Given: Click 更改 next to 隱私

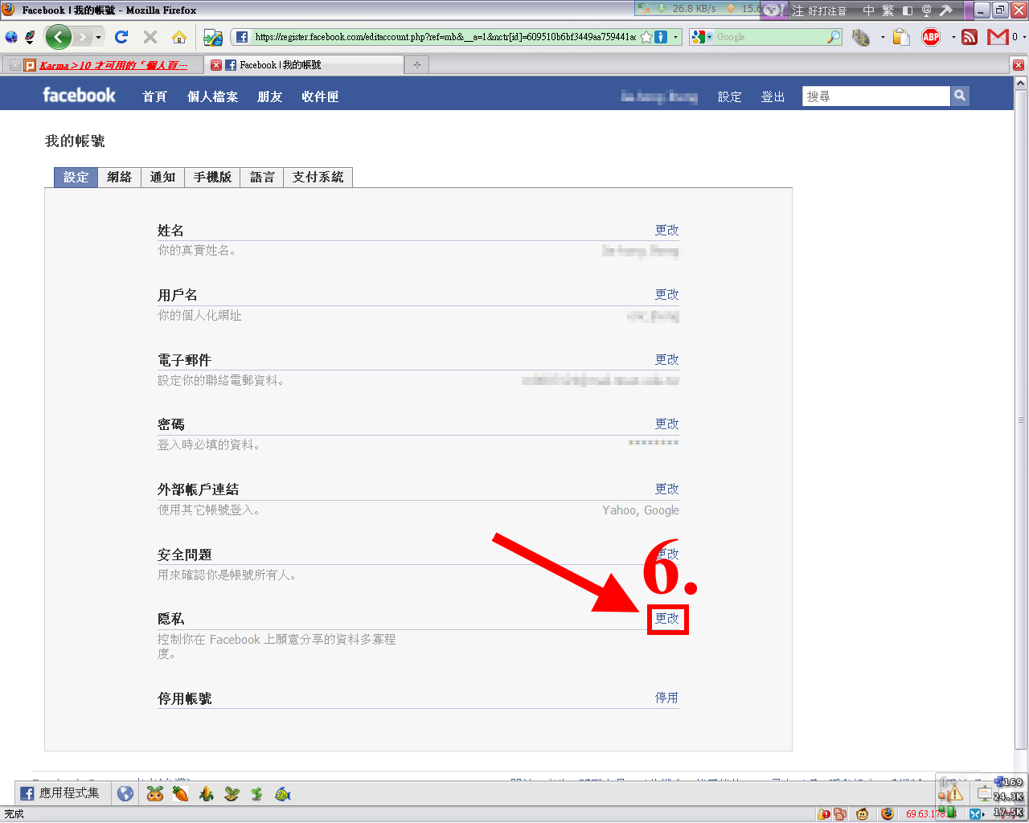Looking at the screenshot, I should pos(666,618).
